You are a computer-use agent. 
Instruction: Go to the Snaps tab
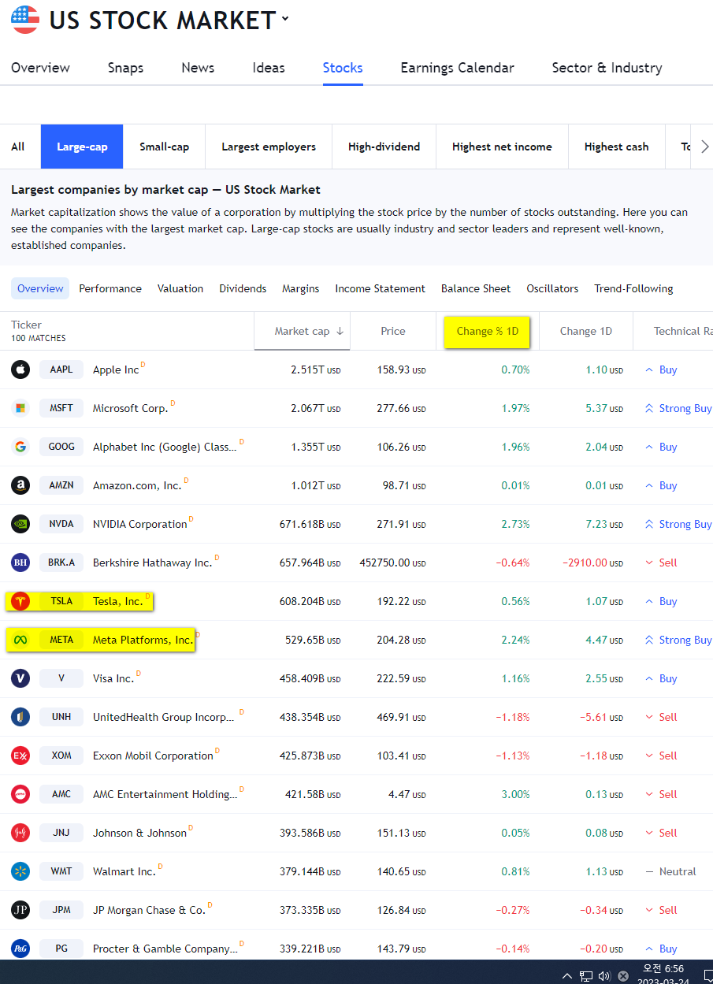pyautogui.click(x=126, y=68)
